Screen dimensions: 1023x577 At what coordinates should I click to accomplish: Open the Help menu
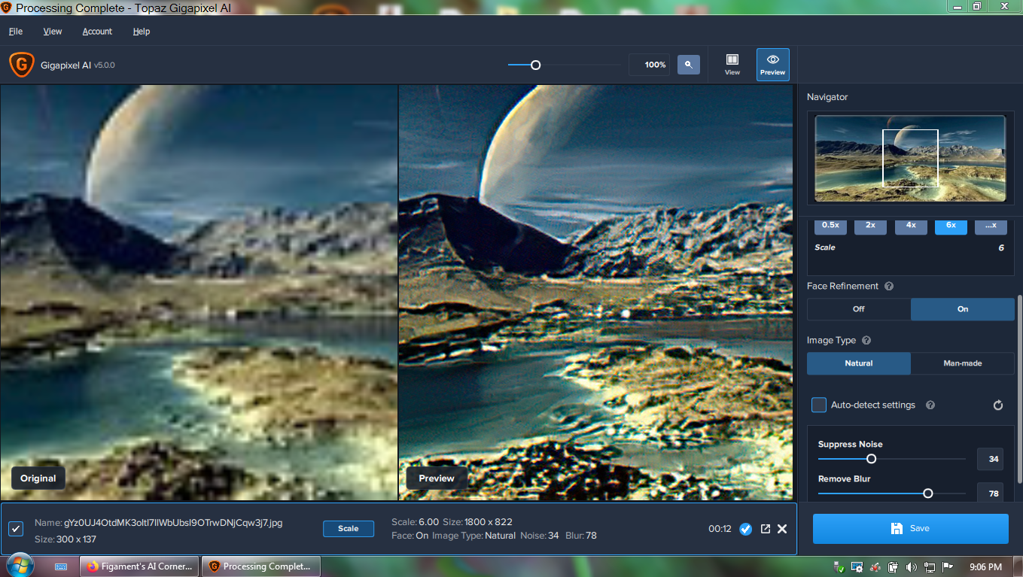coord(142,32)
